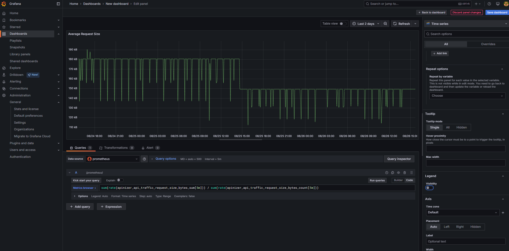Image resolution: width=509 pixels, height=251 pixels.
Task: Click the Dashboards grid icon in the sidebar
Action: [4, 34]
